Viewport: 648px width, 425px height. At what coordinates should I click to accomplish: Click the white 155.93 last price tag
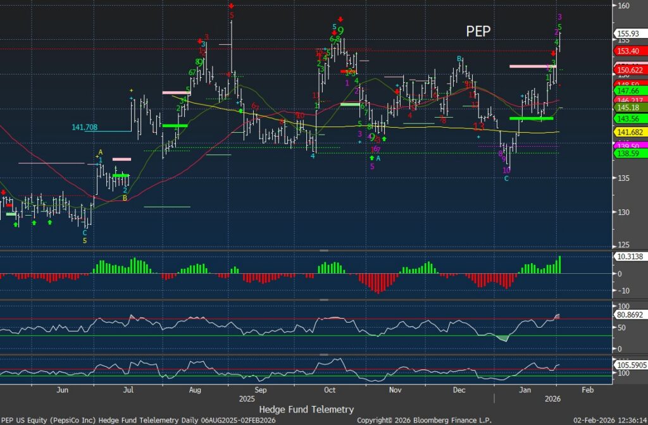coord(629,34)
